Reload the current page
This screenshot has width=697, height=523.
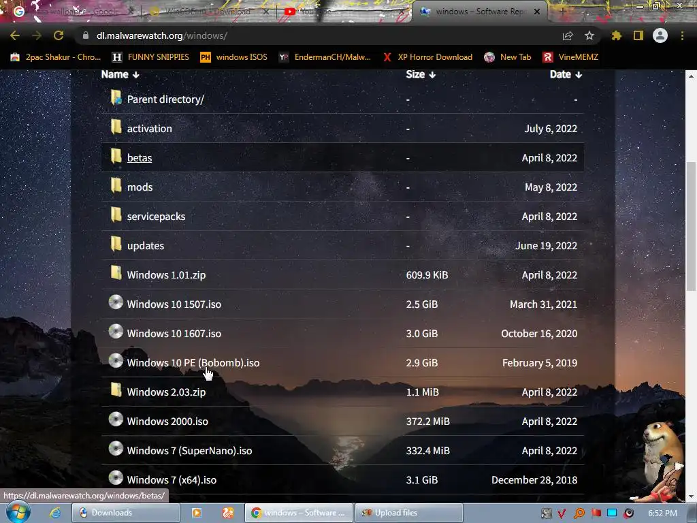pyautogui.click(x=59, y=35)
